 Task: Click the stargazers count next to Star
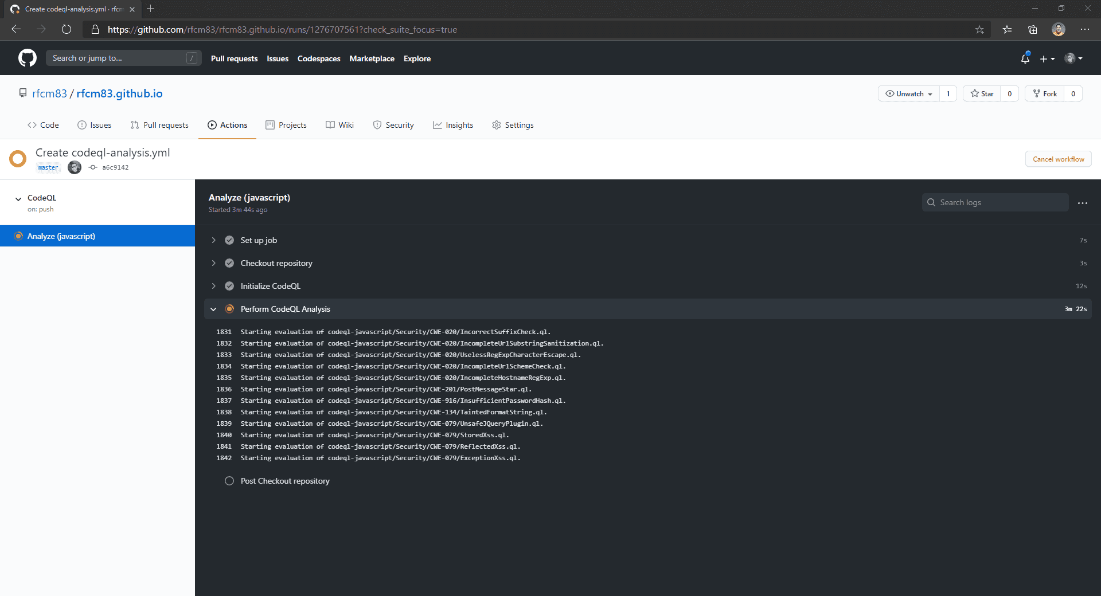(1010, 93)
